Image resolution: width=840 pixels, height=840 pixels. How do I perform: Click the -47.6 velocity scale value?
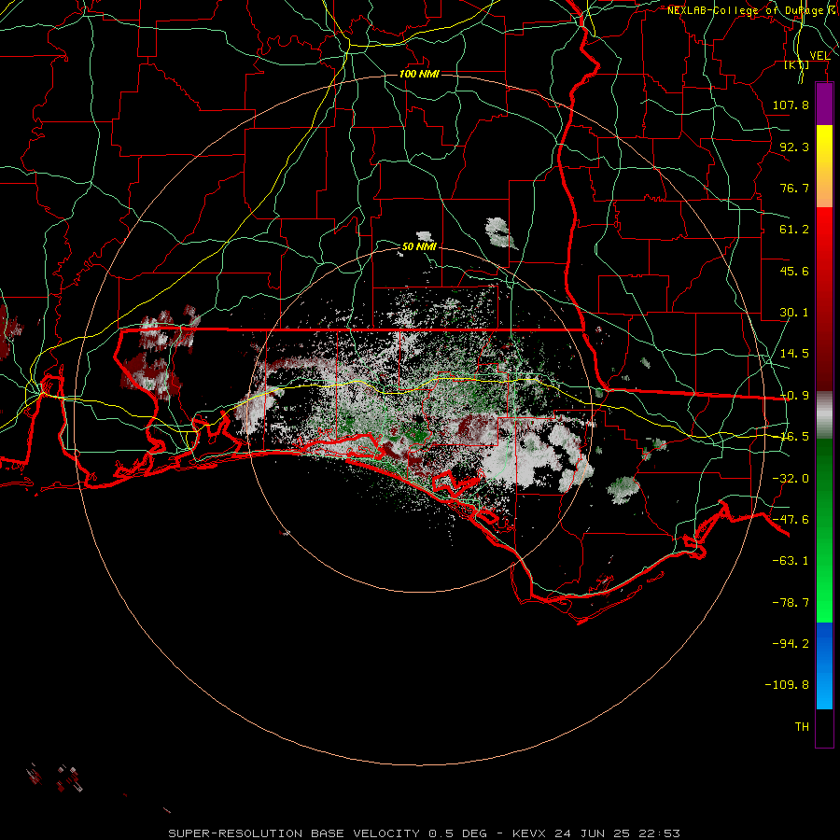point(791,520)
